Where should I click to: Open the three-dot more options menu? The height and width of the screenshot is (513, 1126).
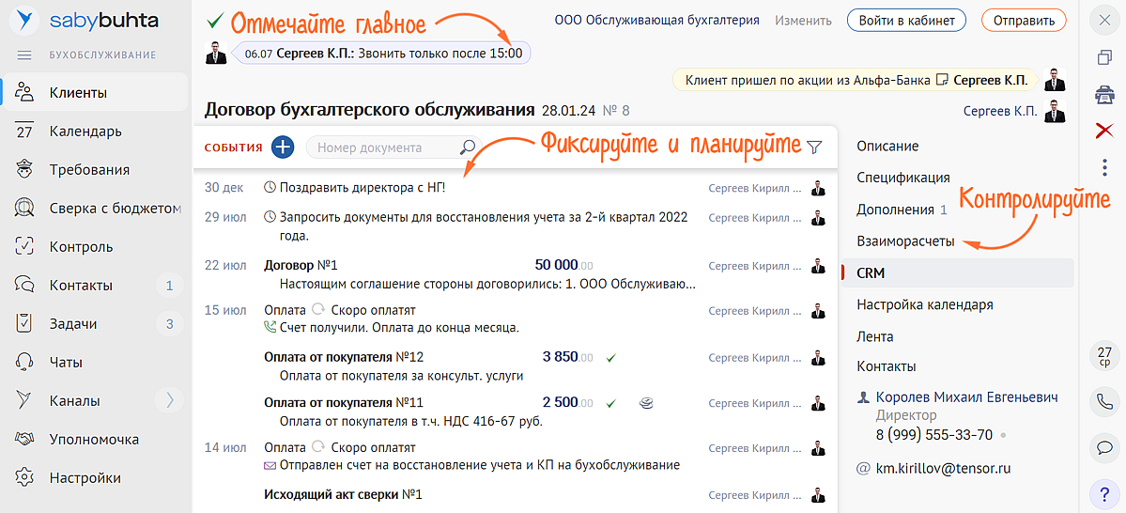click(1104, 167)
